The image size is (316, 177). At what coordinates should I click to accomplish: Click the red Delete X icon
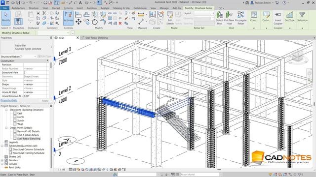(x=120, y=23)
